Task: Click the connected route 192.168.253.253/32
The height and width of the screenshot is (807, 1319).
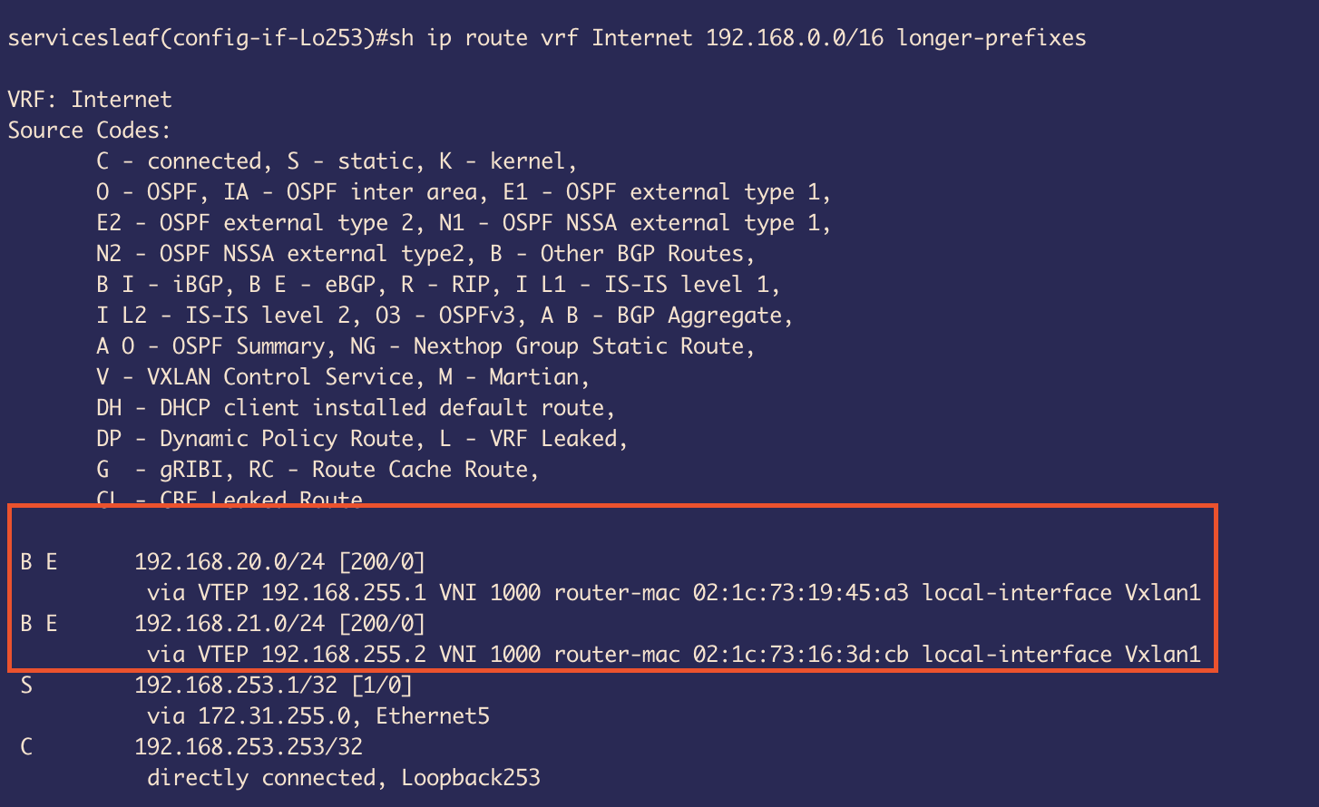Action: coord(249,747)
